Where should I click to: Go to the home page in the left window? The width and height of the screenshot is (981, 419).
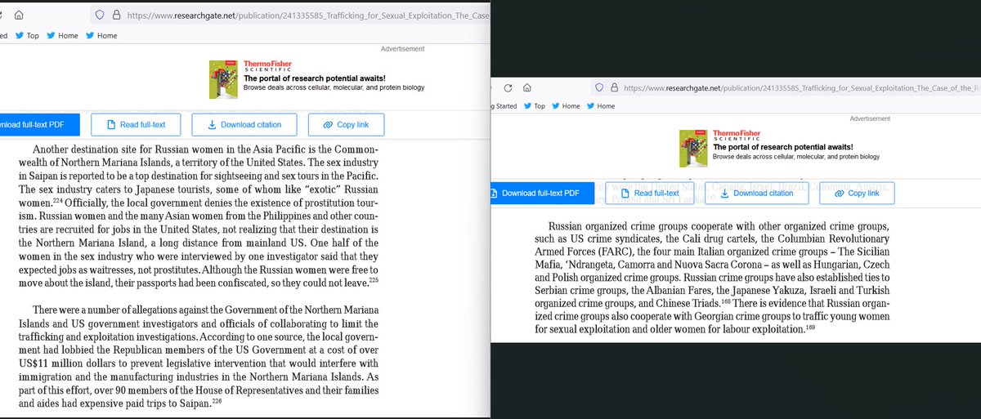pyautogui.click(x=18, y=15)
